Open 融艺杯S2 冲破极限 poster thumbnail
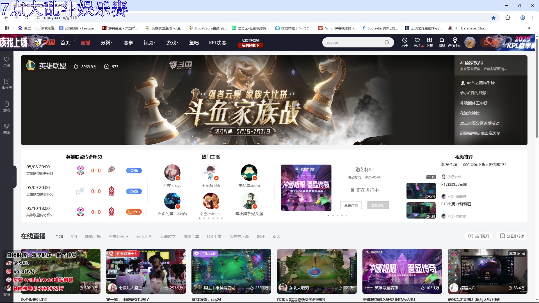 click(x=306, y=188)
